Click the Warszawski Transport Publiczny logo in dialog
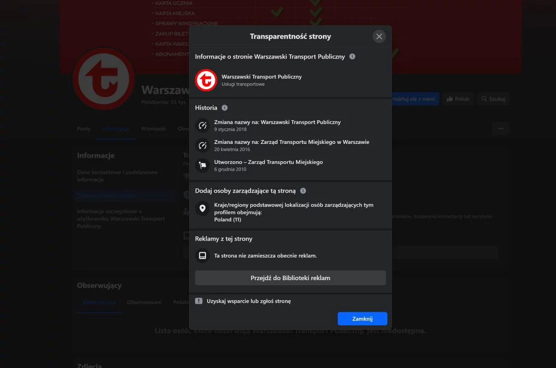Viewport: 556px width, 368px height. 206,80
